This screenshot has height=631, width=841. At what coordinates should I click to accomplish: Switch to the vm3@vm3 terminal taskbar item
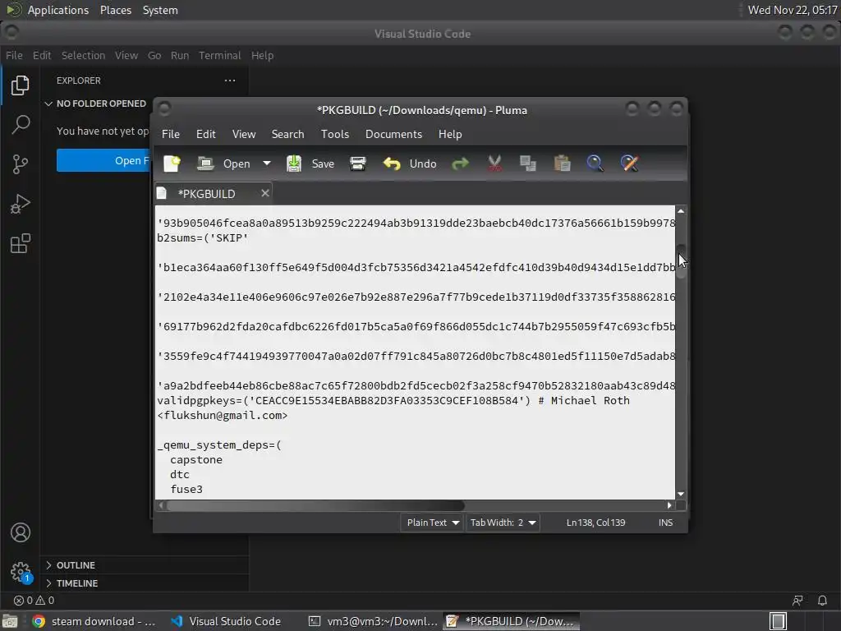[373, 621]
